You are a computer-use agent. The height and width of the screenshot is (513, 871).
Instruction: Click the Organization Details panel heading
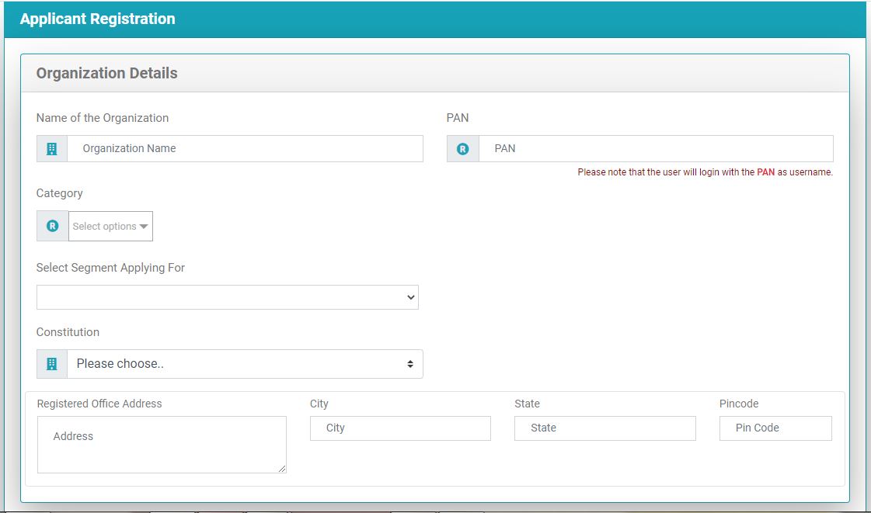tap(107, 74)
